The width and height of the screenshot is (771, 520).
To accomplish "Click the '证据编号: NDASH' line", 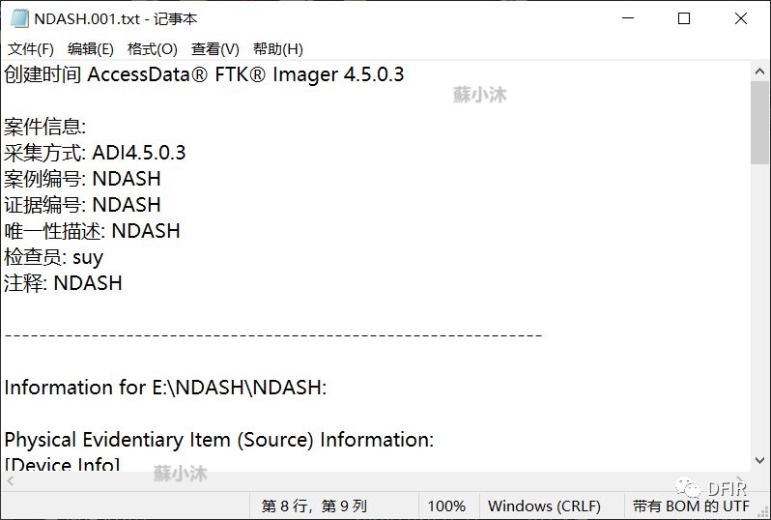I will (x=82, y=205).
